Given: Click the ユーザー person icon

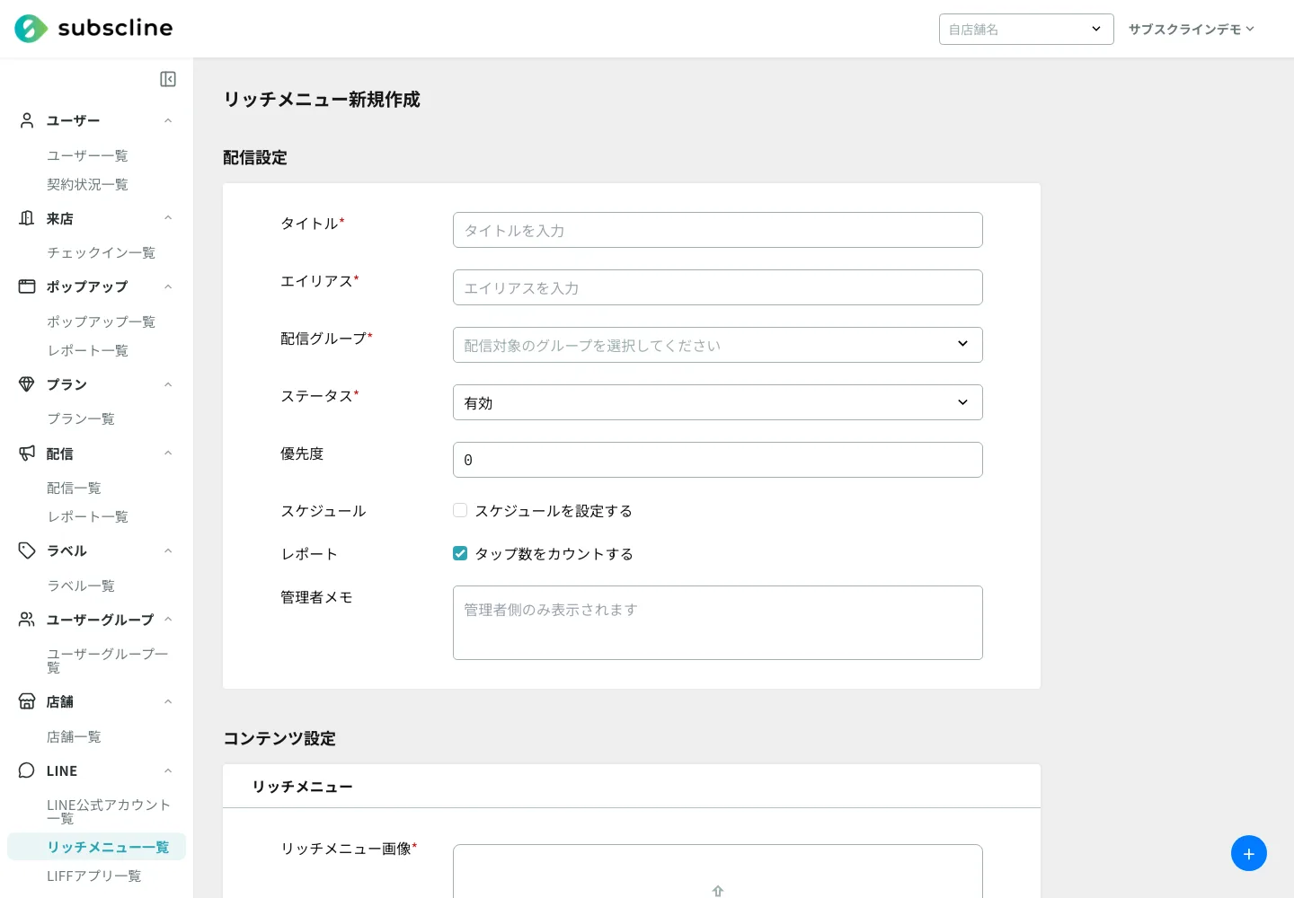Looking at the screenshot, I should pyautogui.click(x=27, y=120).
